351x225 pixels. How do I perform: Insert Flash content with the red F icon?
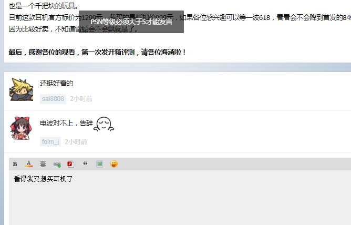71,164
